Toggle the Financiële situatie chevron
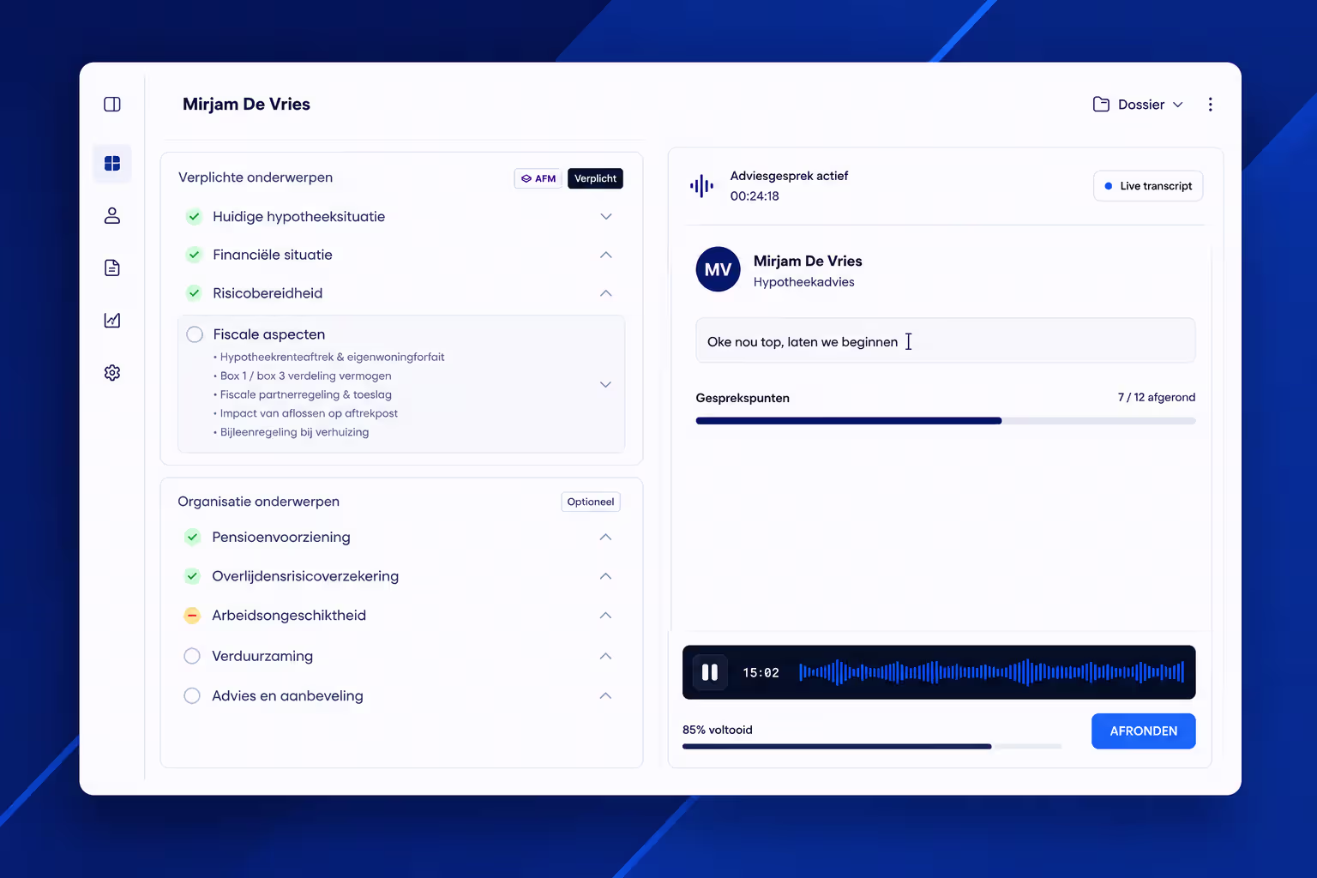Viewport: 1317px width, 878px height. click(606, 255)
